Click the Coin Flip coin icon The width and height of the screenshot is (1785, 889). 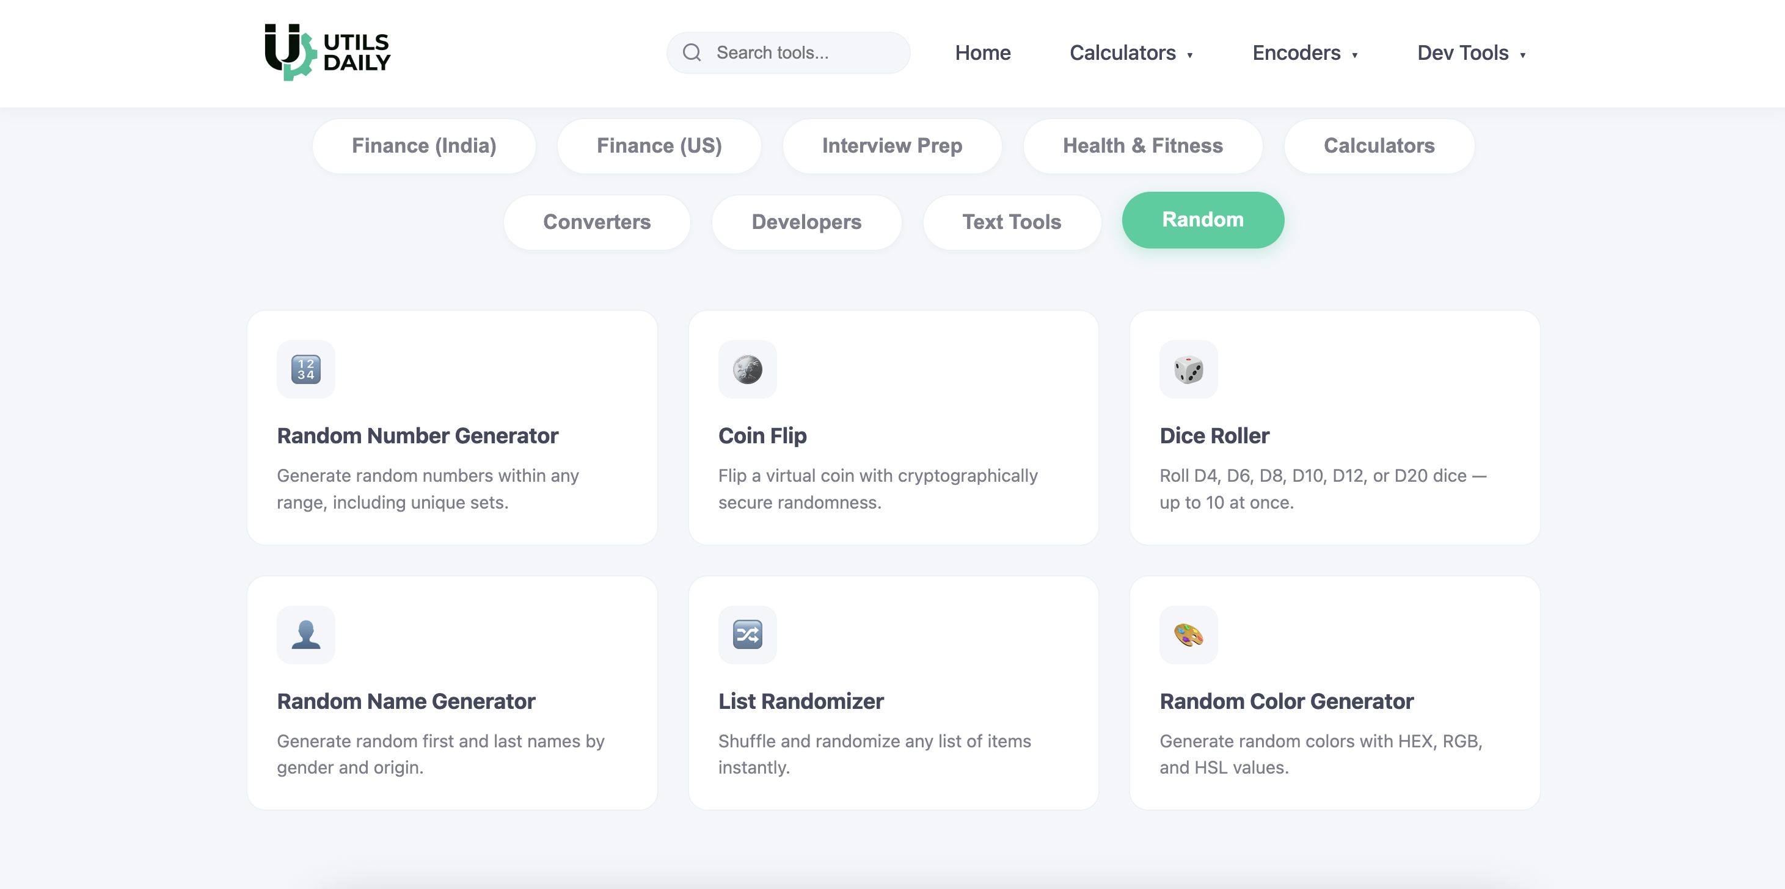[747, 369]
